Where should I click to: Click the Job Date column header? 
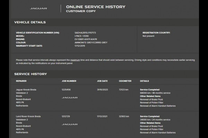point(102,81)
